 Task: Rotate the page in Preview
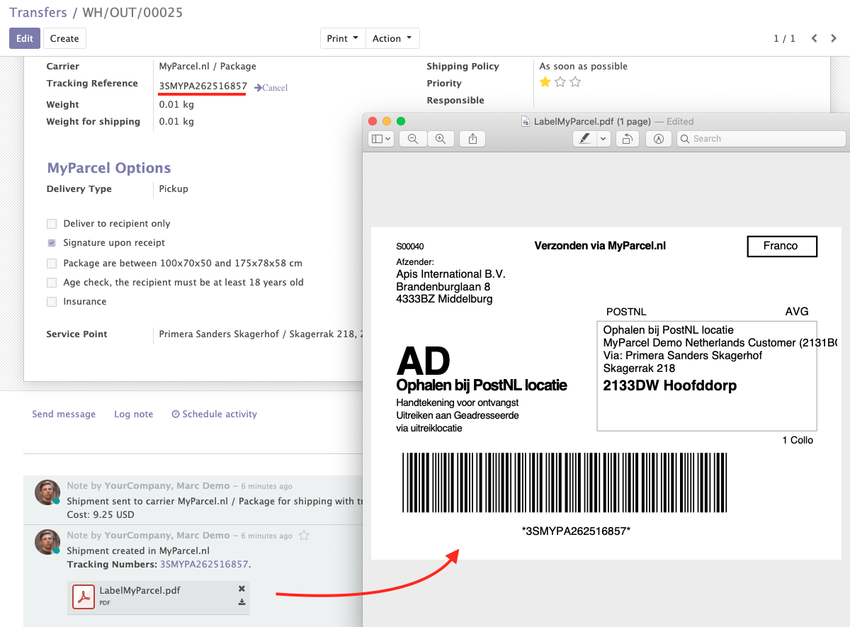coord(627,139)
